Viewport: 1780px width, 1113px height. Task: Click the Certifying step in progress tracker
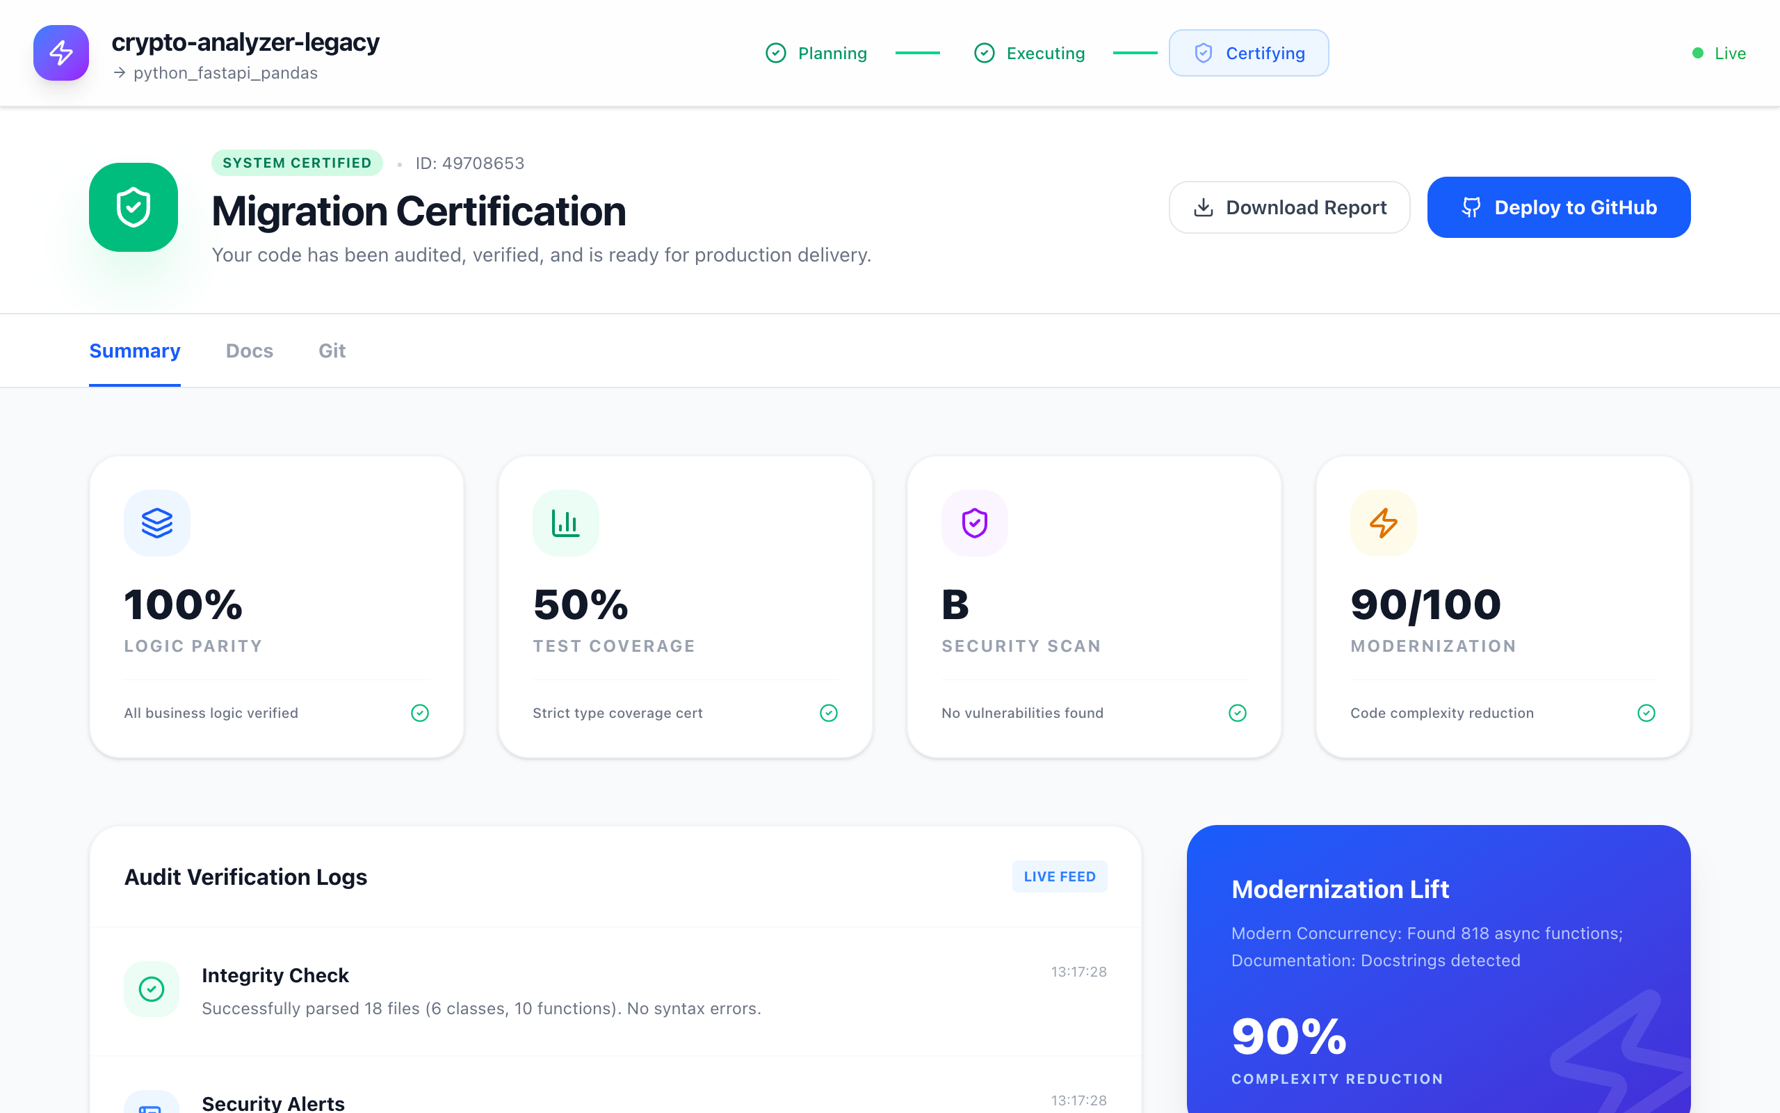pyautogui.click(x=1248, y=53)
